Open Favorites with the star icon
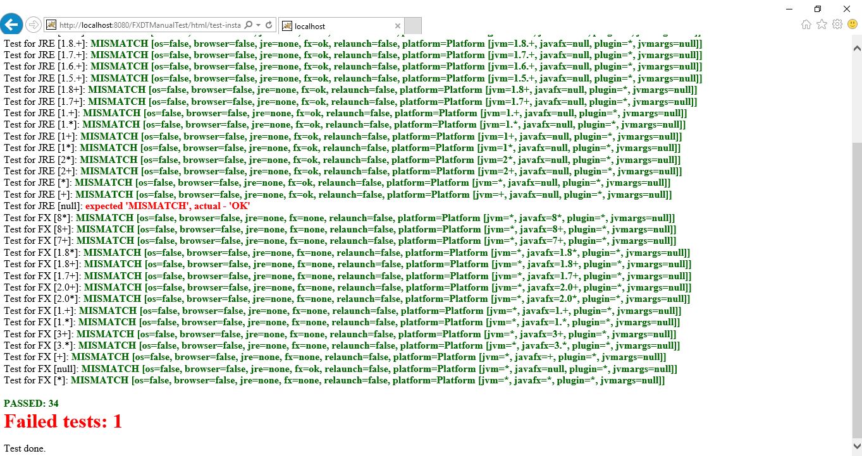 click(822, 25)
